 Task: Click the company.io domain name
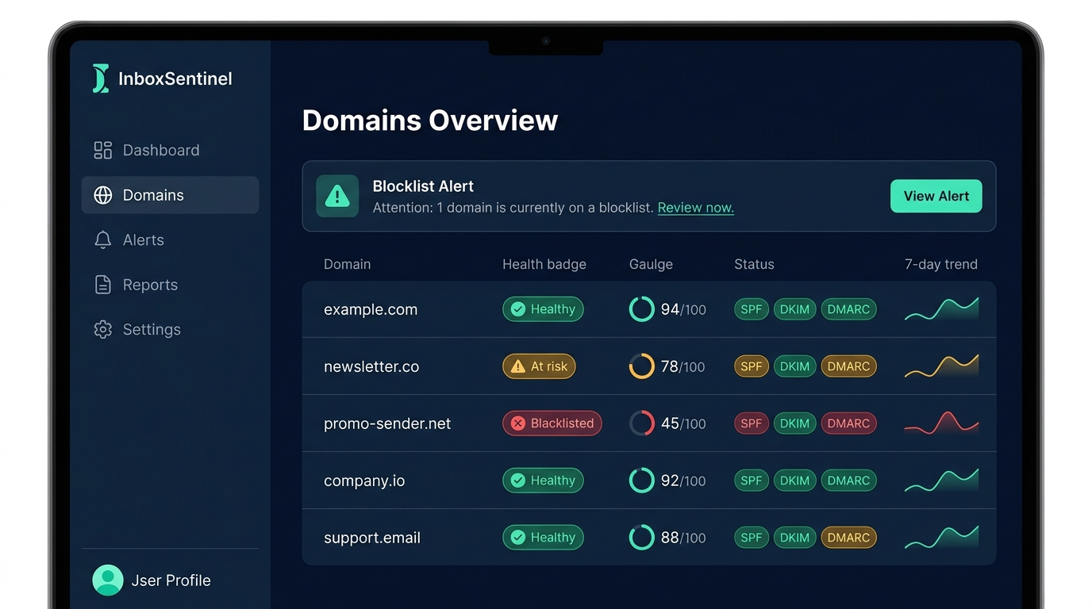pos(364,481)
